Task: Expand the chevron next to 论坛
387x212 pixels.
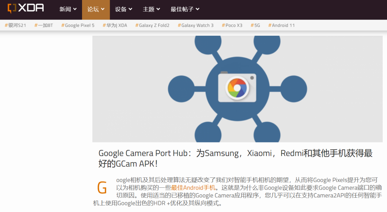Action: click(x=103, y=9)
